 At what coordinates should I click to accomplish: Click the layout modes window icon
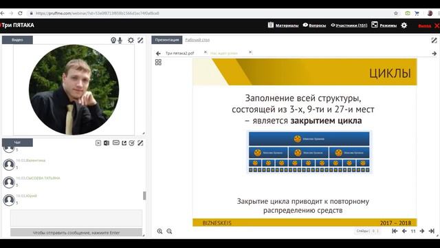(375, 25)
